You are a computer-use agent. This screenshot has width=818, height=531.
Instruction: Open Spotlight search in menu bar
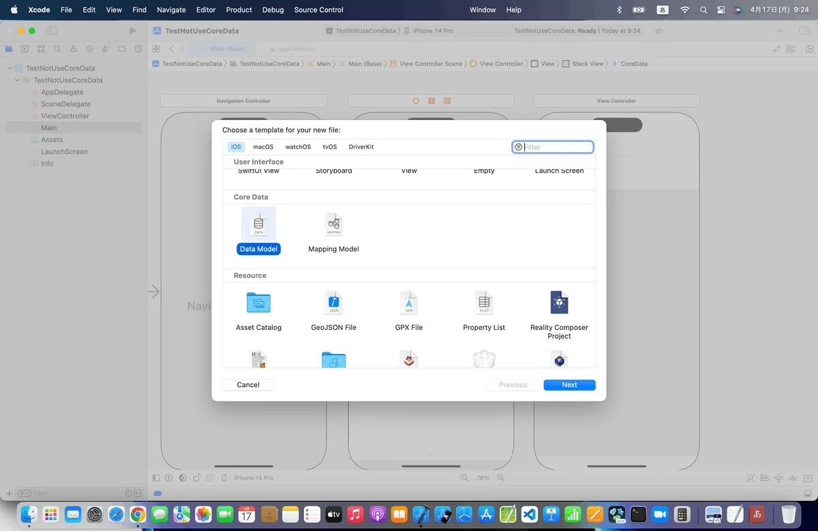point(703,10)
